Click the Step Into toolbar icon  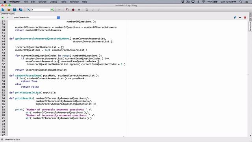tap(87, 9)
